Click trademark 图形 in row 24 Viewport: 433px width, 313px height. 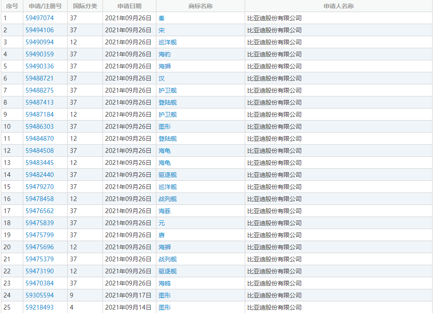[165, 295]
